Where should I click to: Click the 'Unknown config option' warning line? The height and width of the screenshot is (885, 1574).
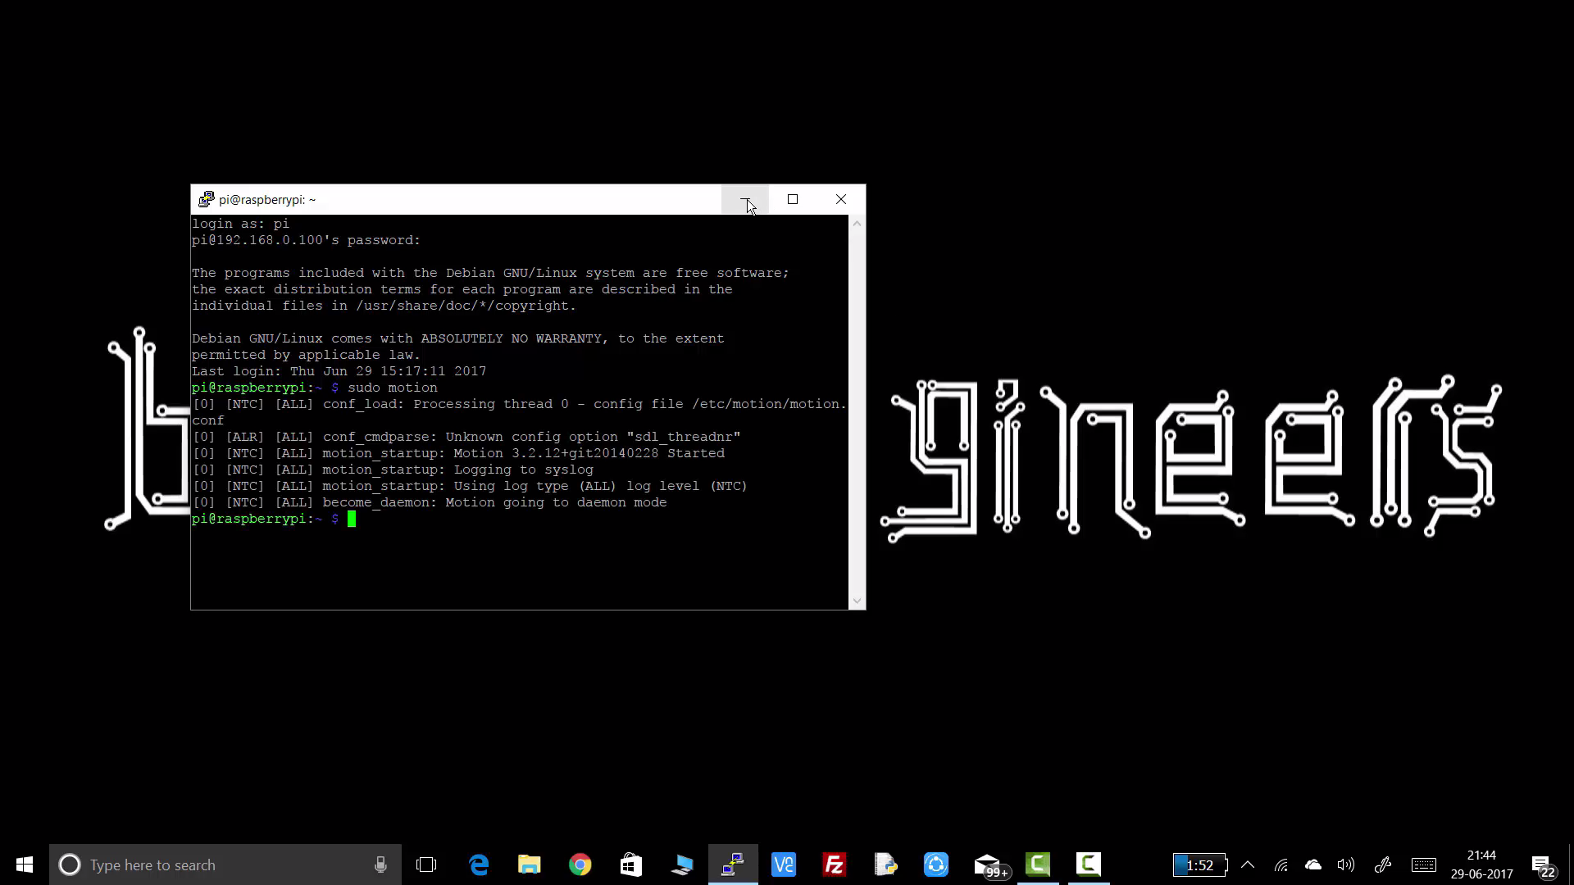[x=466, y=437]
